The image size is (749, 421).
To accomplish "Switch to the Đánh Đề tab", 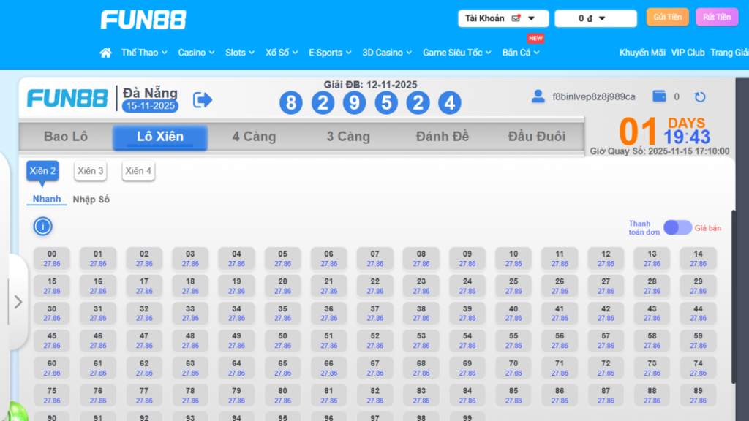I will tap(443, 136).
